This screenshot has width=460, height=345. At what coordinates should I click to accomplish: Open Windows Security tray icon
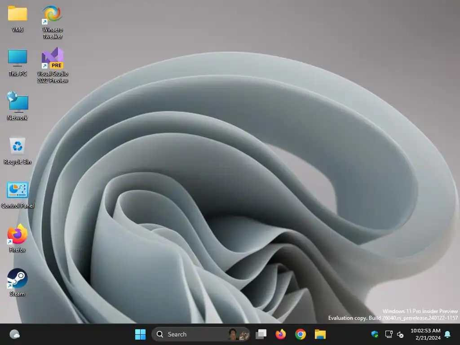pyautogui.click(x=375, y=334)
